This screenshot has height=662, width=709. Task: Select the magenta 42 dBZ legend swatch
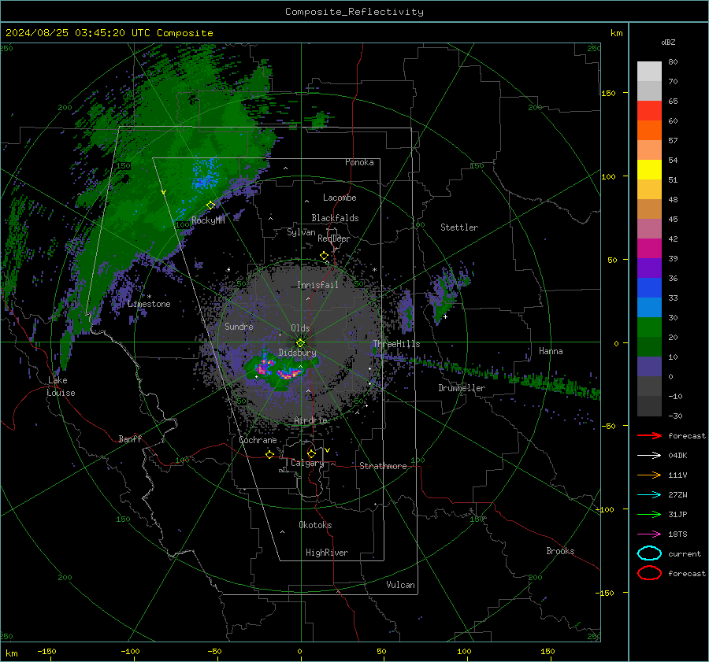[x=649, y=248]
